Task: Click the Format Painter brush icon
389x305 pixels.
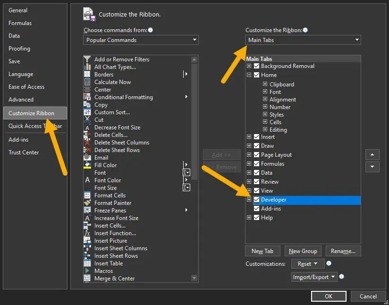Action: [x=87, y=203]
